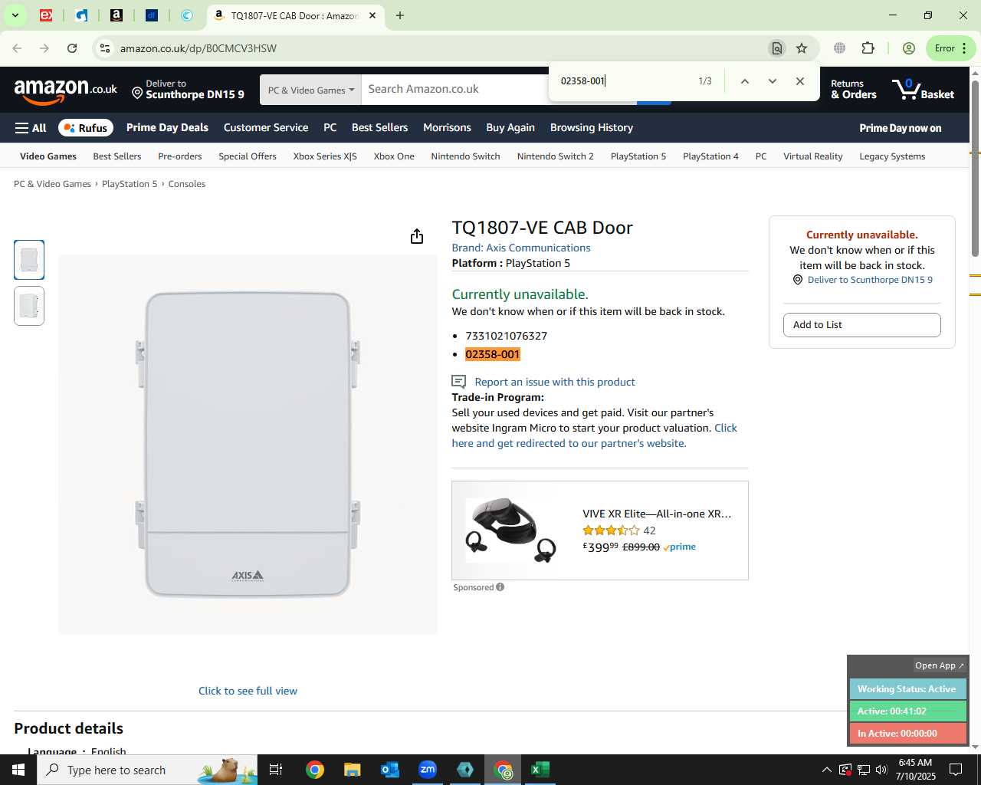Bookmark this page with the star icon
This screenshot has height=785, width=981.
(802, 48)
